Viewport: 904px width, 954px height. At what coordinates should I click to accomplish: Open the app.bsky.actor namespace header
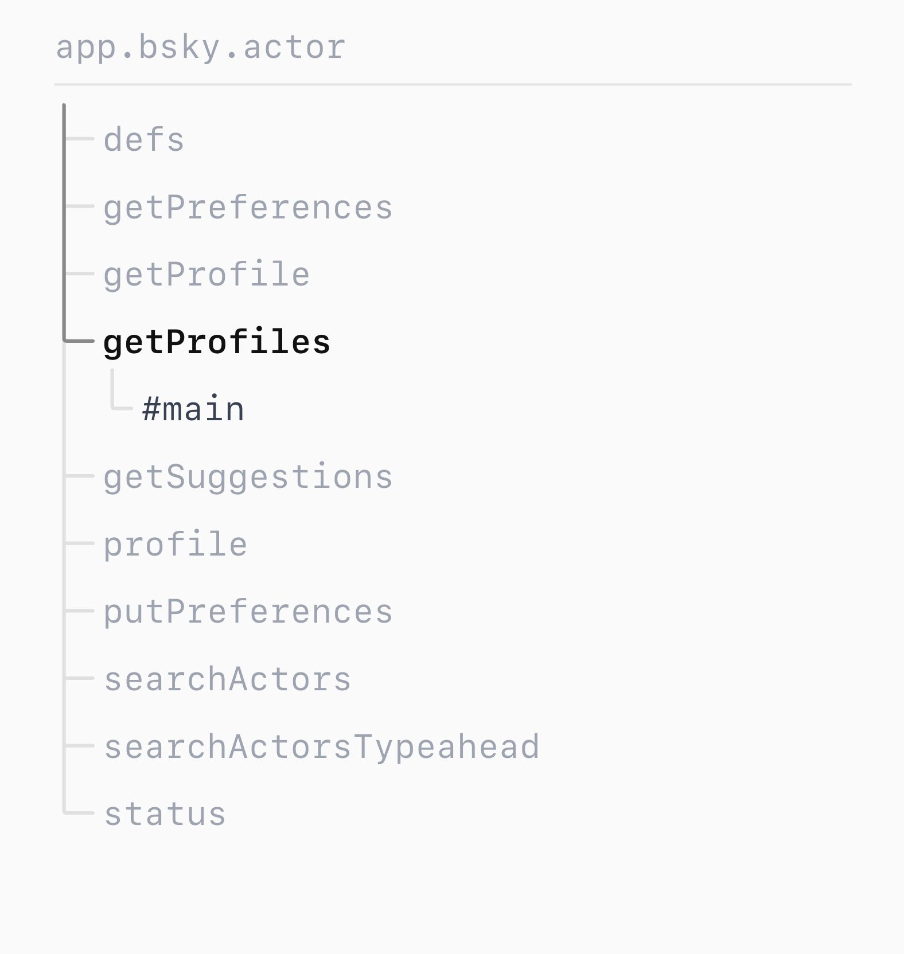(x=200, y=47)
